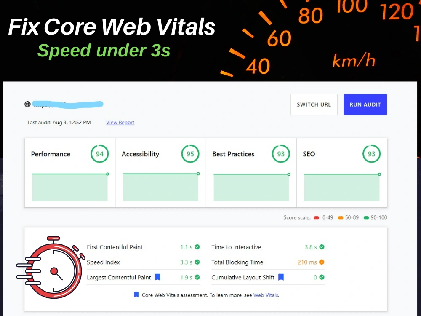Viewport: 421px width, 316px height.
Task: Click the Largest Contentful Paint label
Action: coord(119,277)
